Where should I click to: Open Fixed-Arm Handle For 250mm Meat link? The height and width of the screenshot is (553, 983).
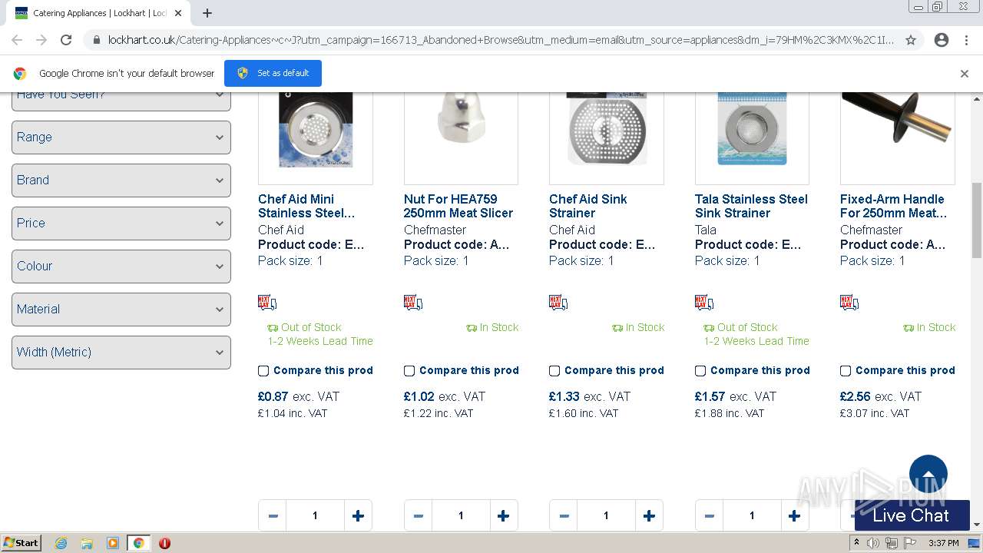point(894,206)
